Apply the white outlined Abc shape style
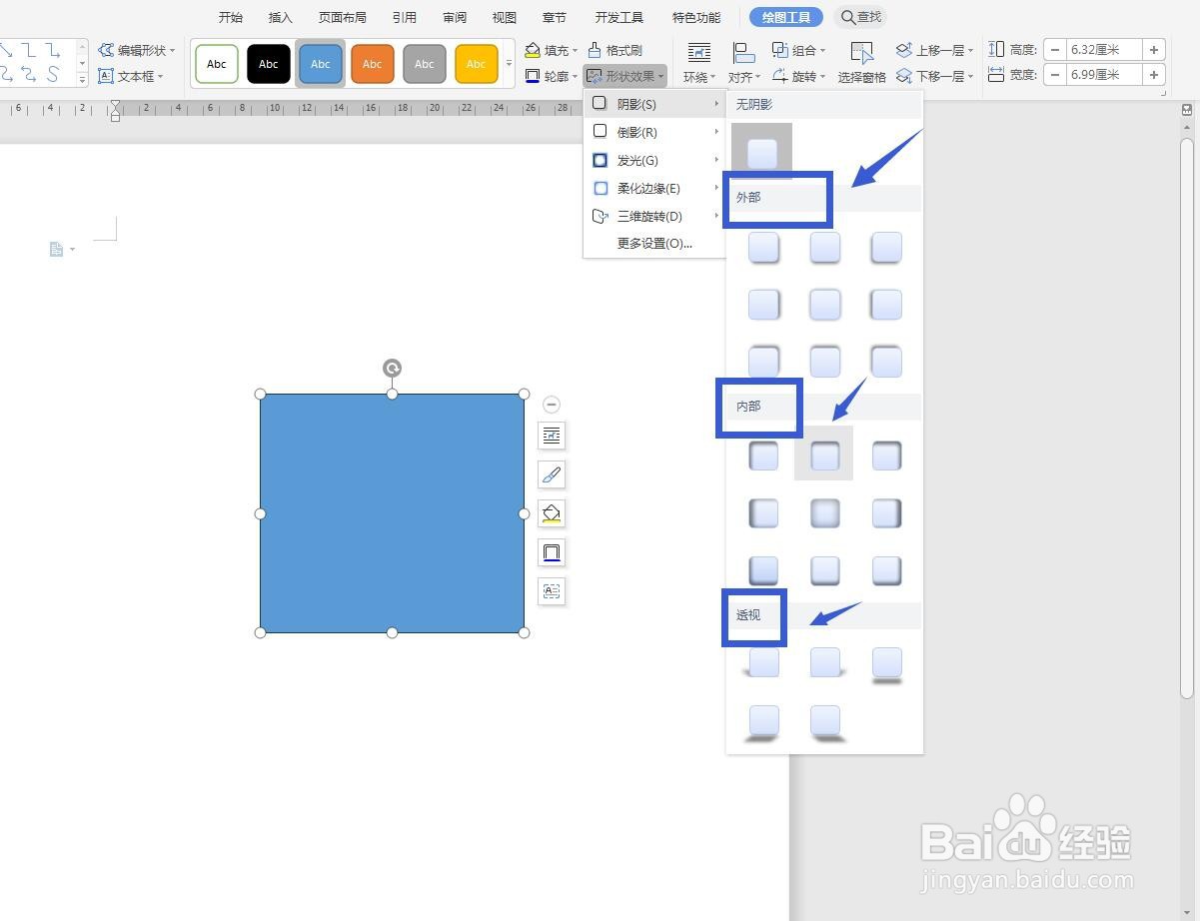Viewport: 1200px width, 921px height. click(217, 64)
